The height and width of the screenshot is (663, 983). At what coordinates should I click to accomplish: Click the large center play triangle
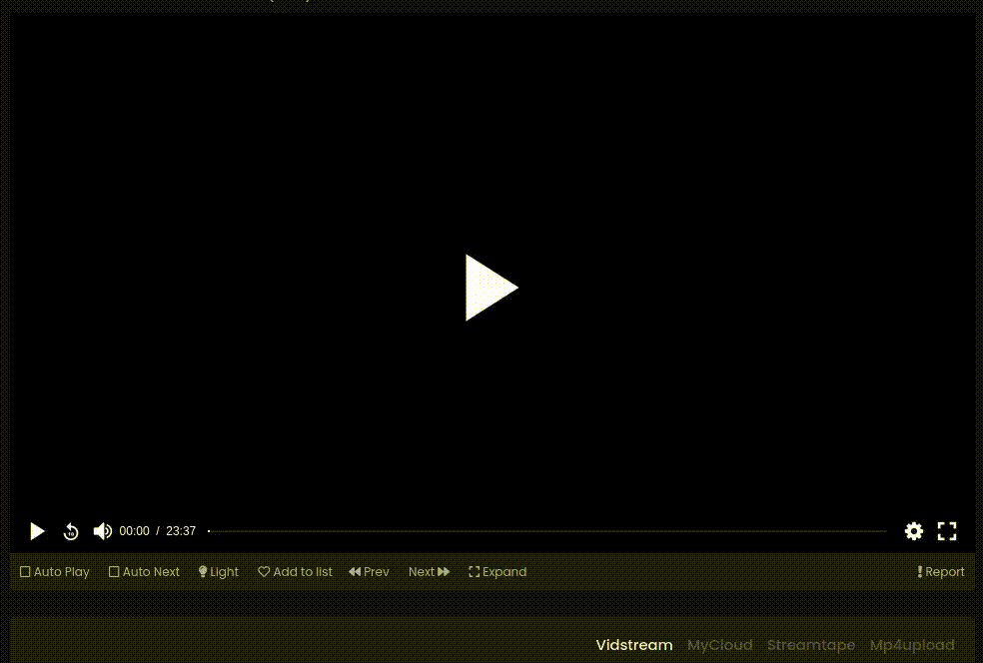(491, 288)
